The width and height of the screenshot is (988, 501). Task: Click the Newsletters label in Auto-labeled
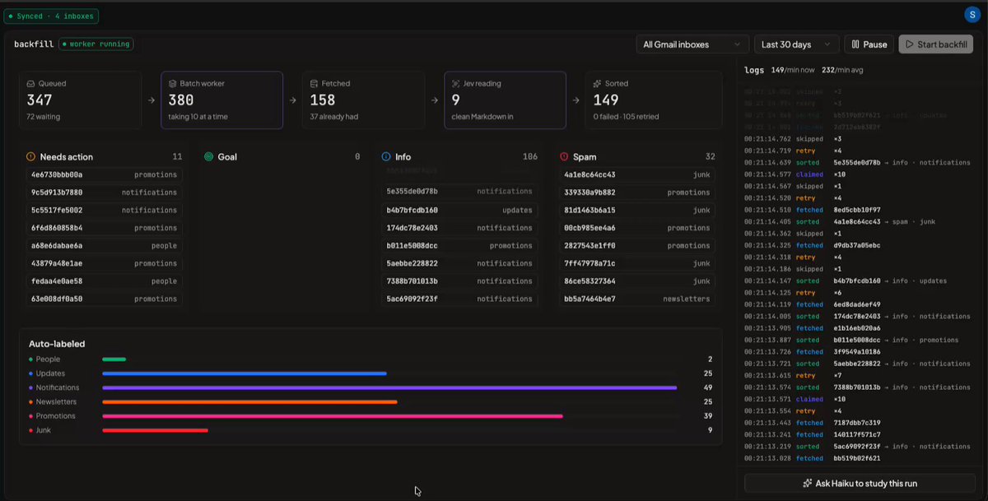point(56,401)
